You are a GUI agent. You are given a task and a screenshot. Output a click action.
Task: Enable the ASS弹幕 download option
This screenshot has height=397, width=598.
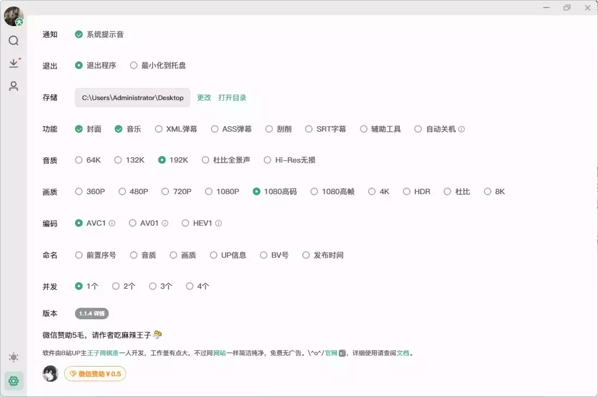coord(214,128)
